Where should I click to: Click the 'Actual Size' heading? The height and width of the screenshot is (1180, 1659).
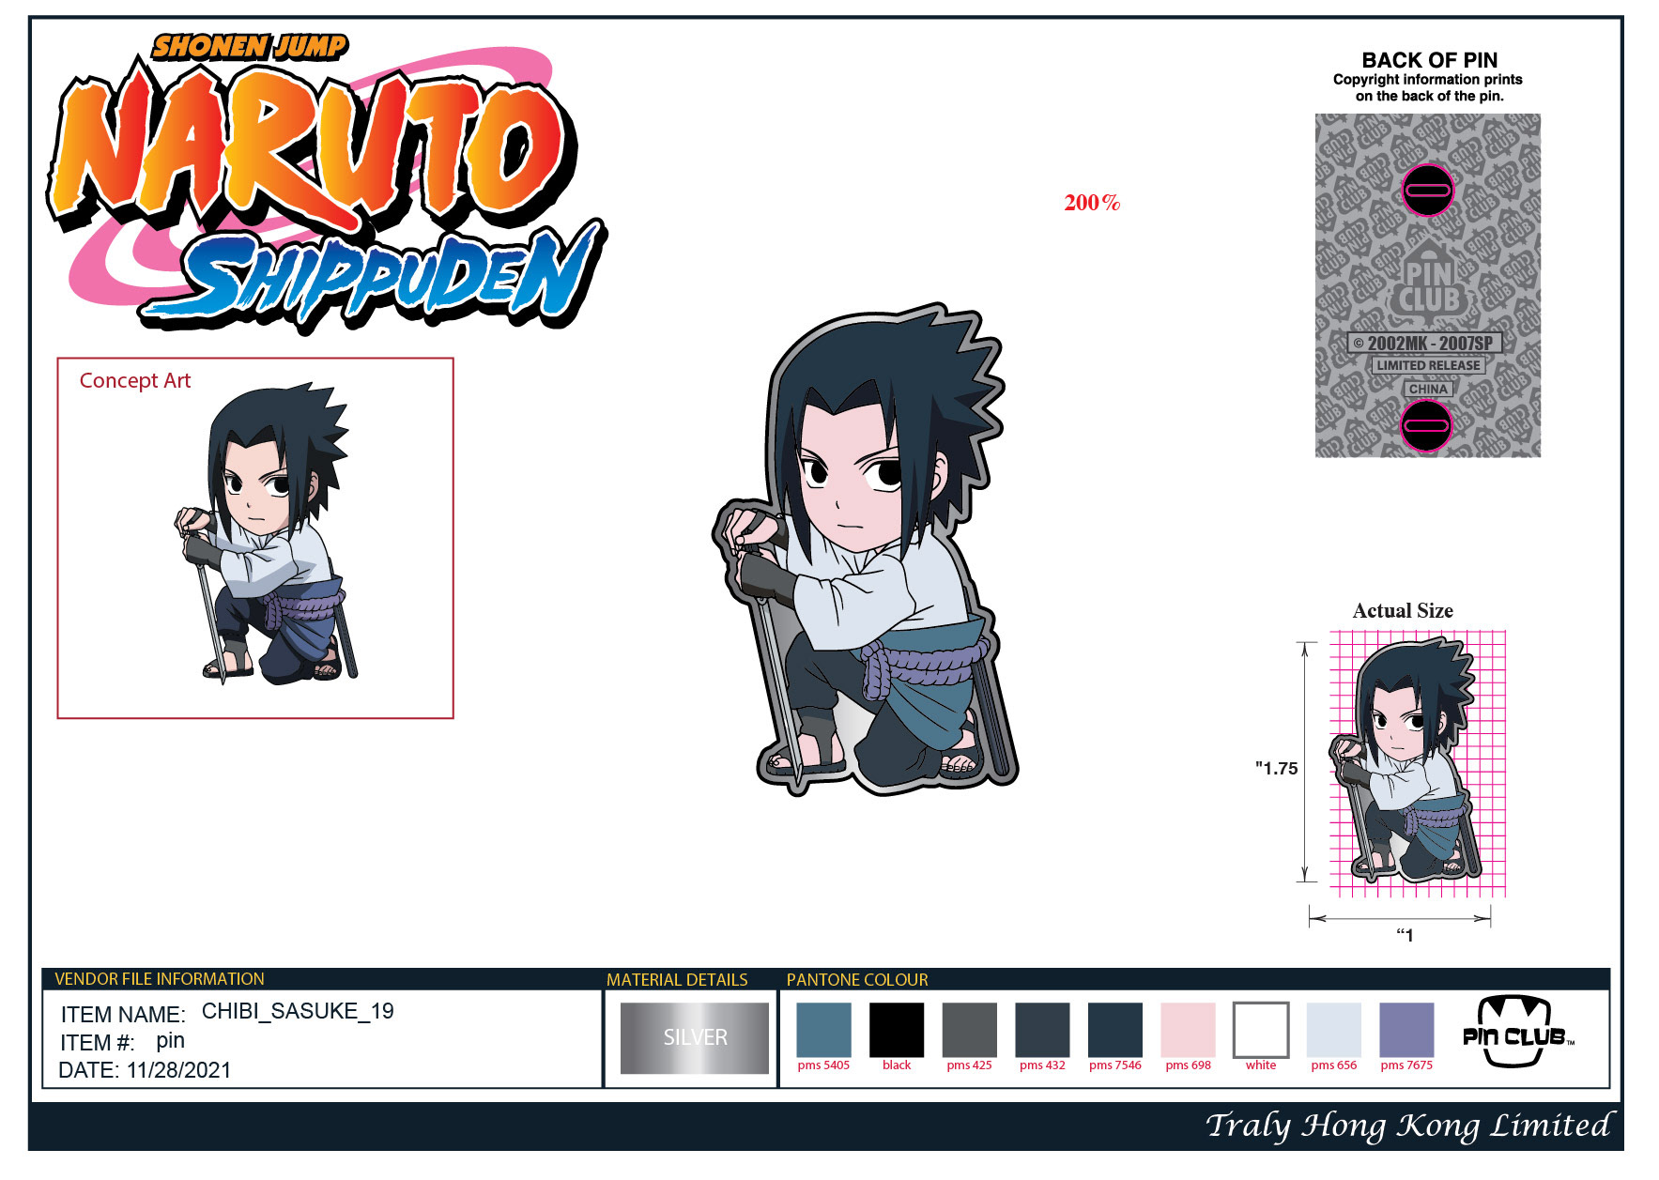[x=1403, y=611]
